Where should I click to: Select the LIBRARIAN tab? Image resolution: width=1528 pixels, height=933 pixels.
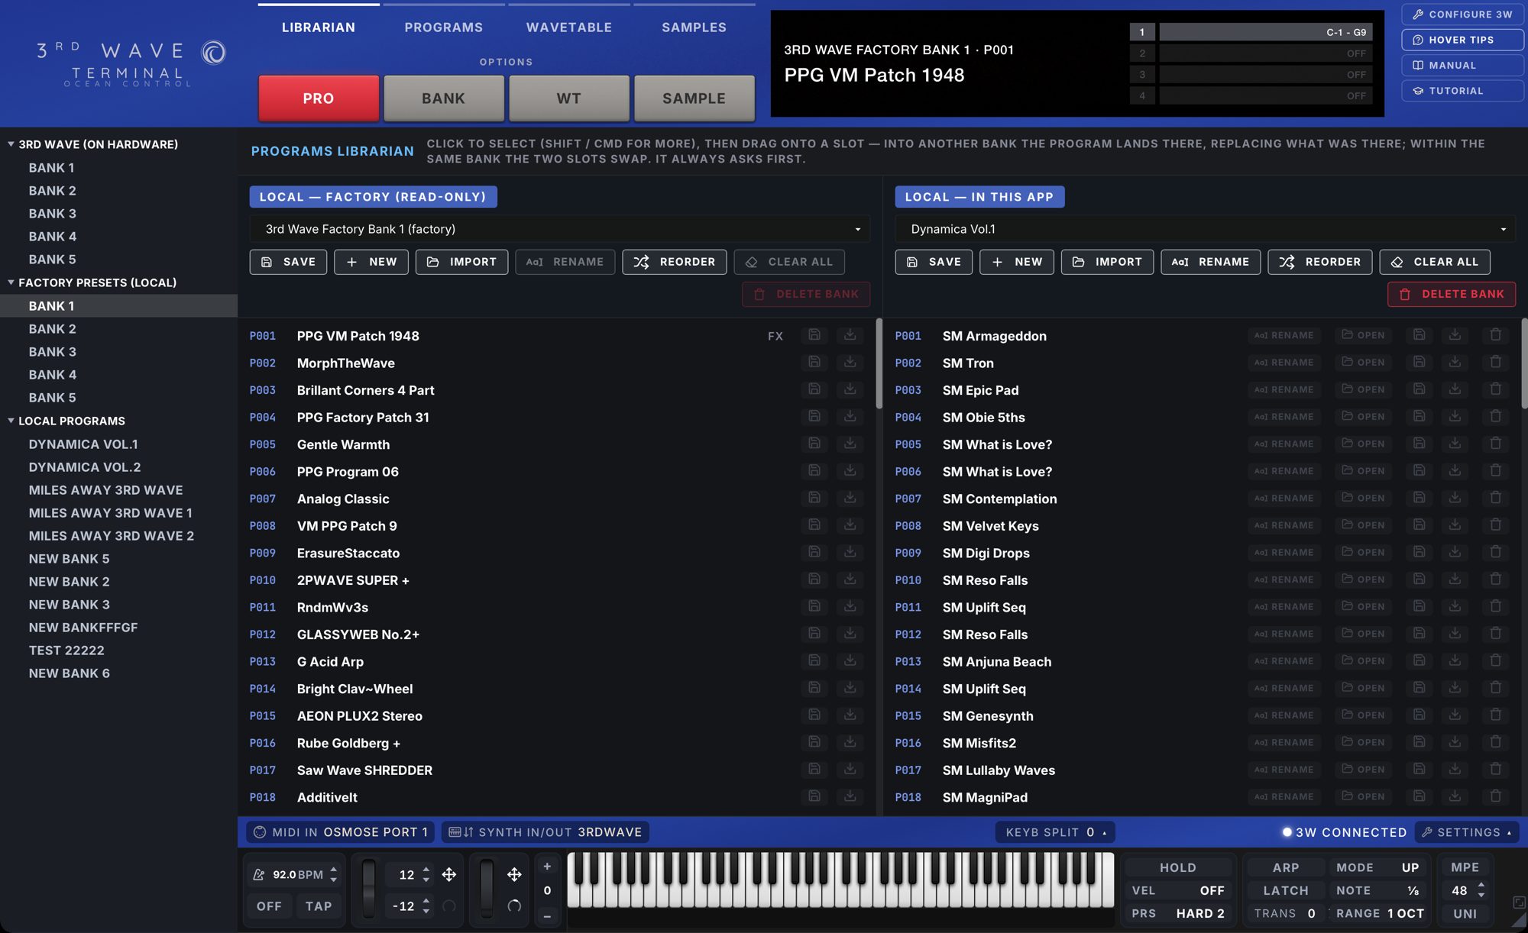[319, 27]
